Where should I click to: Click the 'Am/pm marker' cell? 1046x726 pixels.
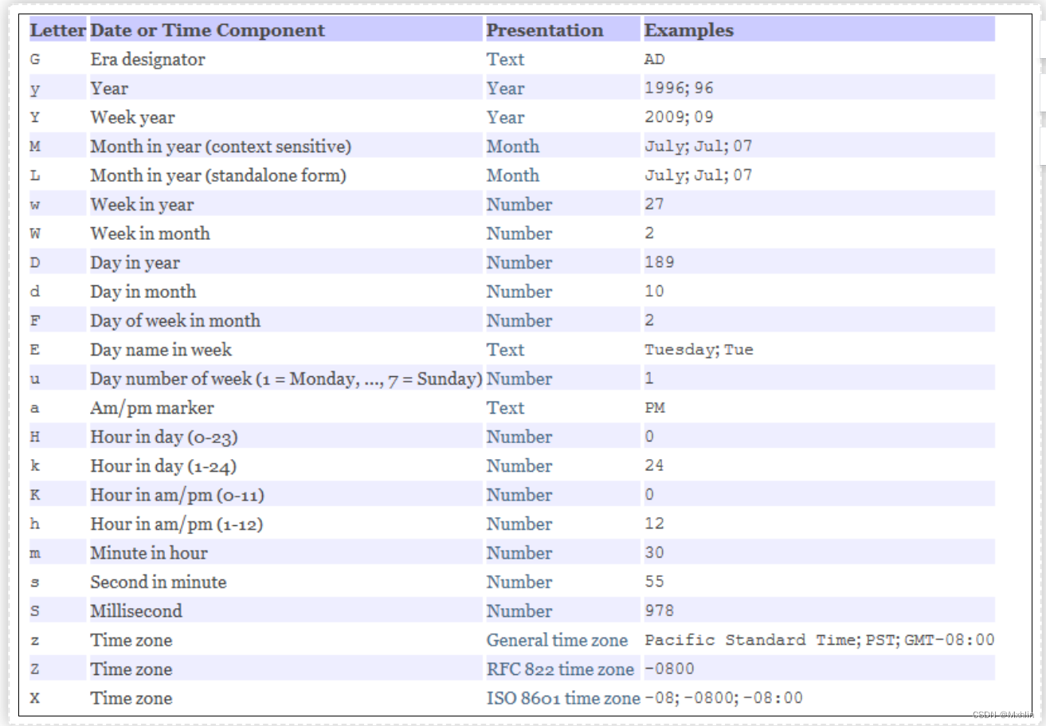[152, 408]
